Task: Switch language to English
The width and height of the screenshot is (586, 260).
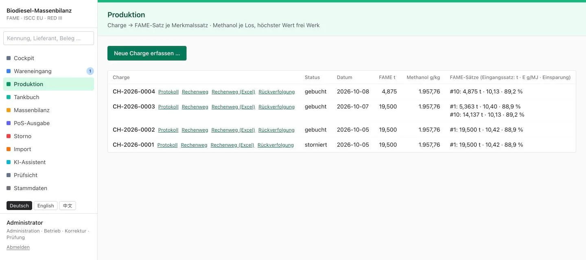Action: (x=46, y=206)
